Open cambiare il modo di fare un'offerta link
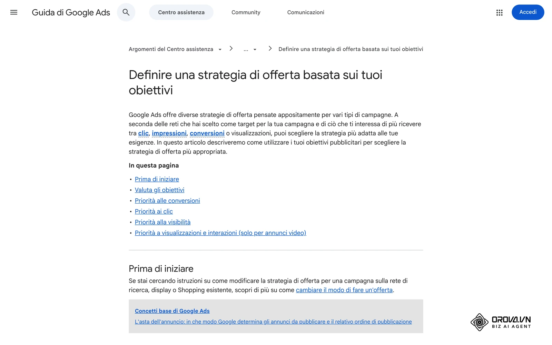Viewport: 552px width, 345px height. (344, 290)
